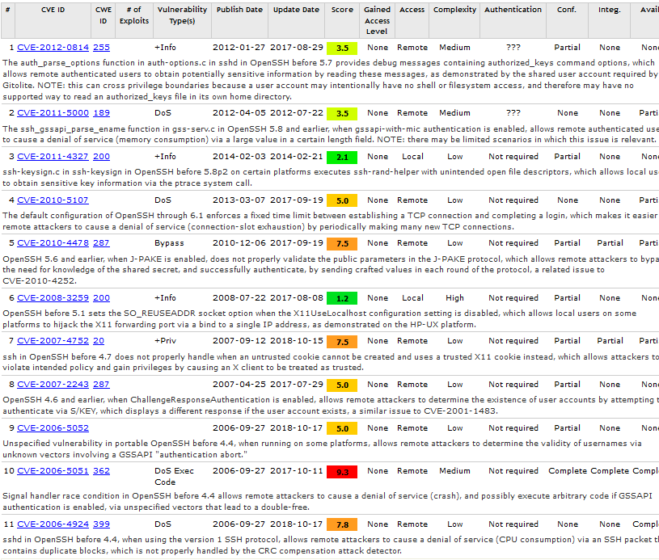
Task: Click "High" complexity in the CVE-2008-3259 row
Action: 454,298
